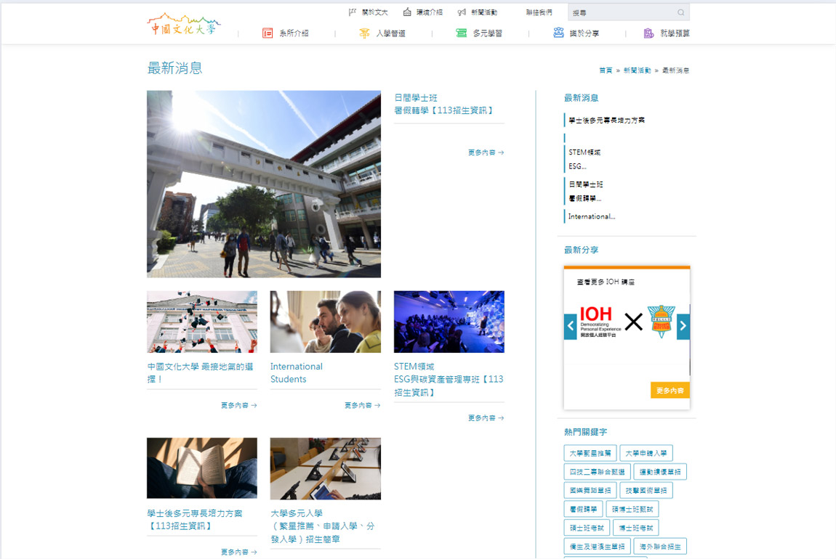This screenshot has width=836, height=559.
Task: Click the building icon beside 環境介紹
Action: click(407, 12)
